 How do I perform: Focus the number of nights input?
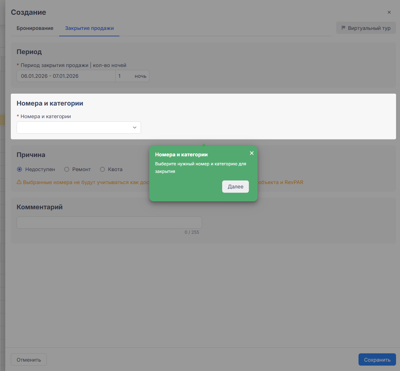[124, 76]
